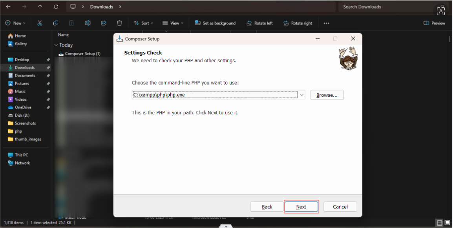Image resolution: width=453 pixels, height=228 pixels.
Task: Refresh the Downloads folder view
Action: (56, 7)
